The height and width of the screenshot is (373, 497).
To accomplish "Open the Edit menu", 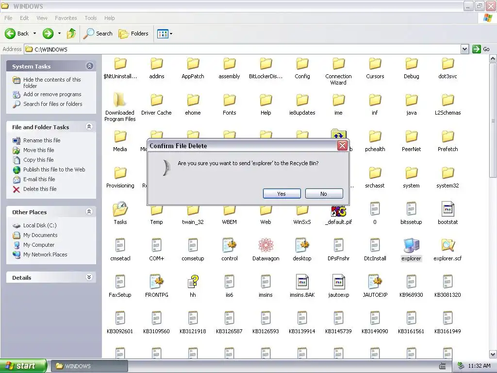I will point(24,18).
